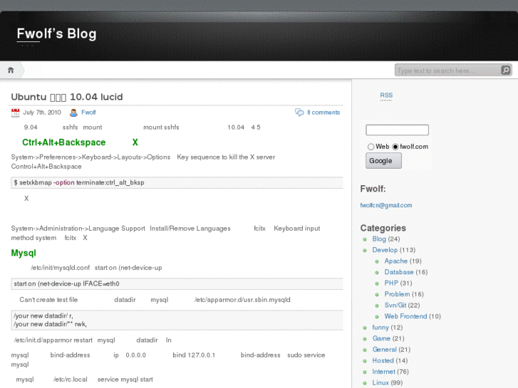Click the calendar icon beside July 7th, 2010

point(15,112)
